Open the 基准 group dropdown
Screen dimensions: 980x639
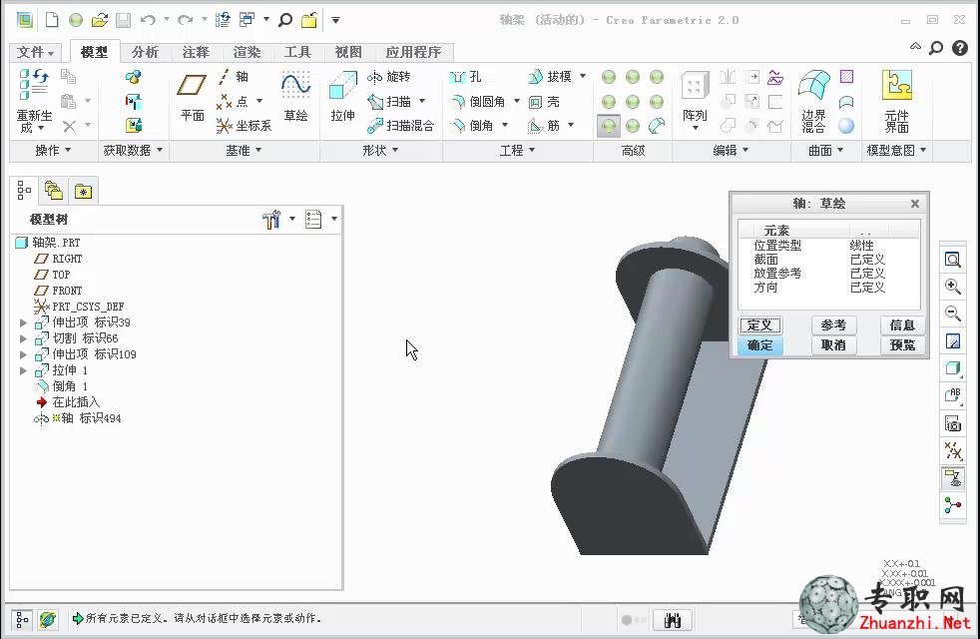[x=244, y=151]
